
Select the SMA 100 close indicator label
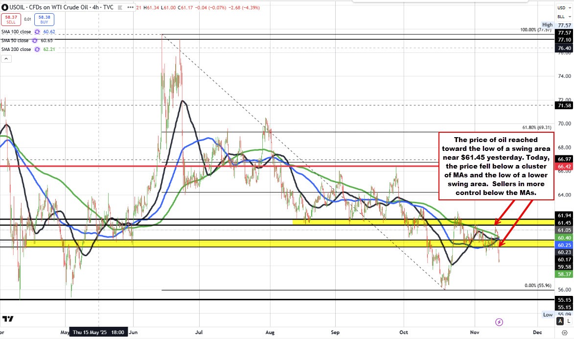17,32
